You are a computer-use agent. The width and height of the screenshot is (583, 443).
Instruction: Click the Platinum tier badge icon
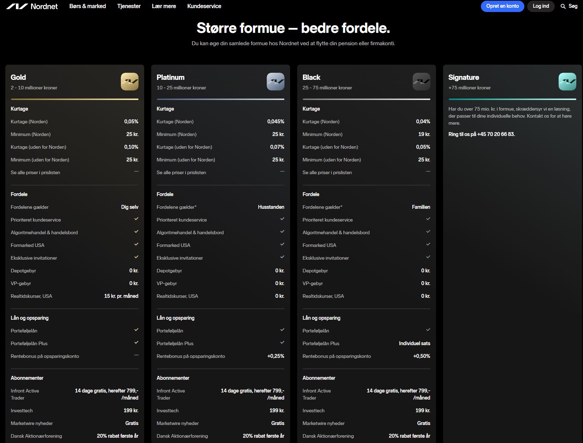coord(276,82)
